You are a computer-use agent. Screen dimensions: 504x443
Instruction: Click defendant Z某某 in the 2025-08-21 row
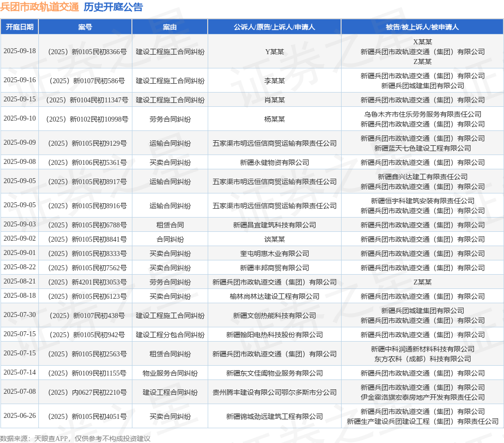coord(422,282)
